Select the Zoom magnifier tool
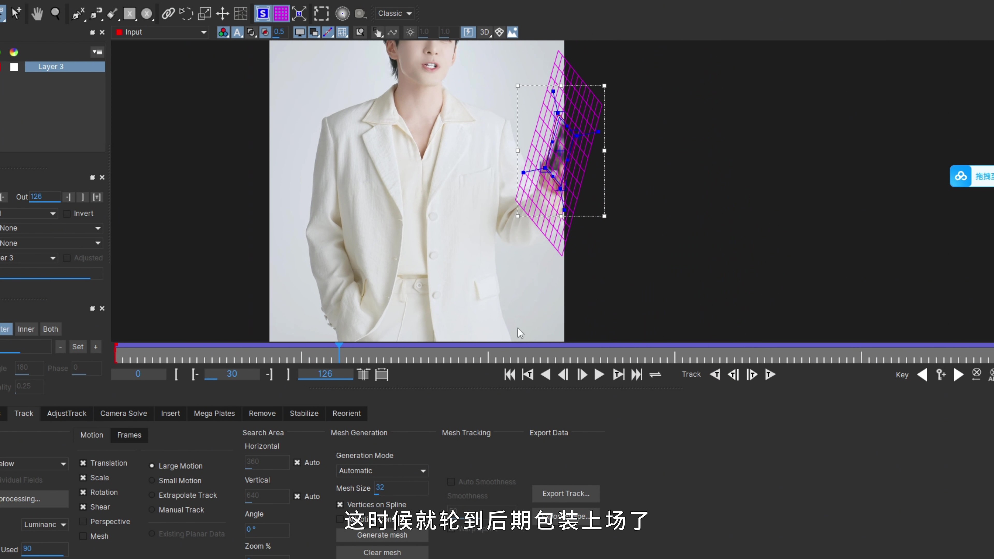The height and width of the screenshot is (559, 994). (x=56, y=14)
